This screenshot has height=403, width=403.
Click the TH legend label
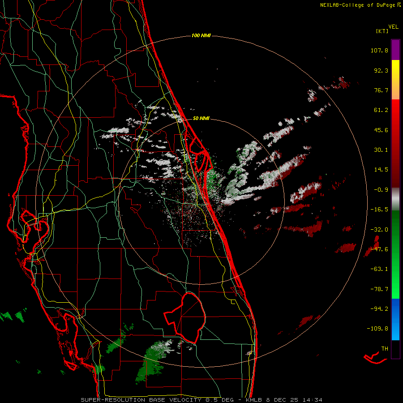coord(385,349)
